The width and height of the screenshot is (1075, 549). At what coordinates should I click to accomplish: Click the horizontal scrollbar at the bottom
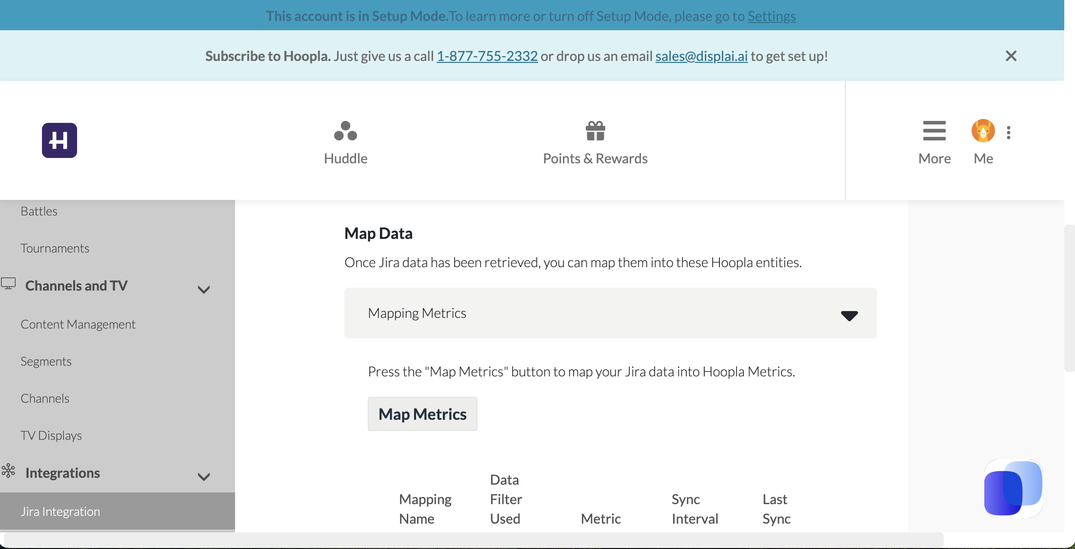point(473,540)
